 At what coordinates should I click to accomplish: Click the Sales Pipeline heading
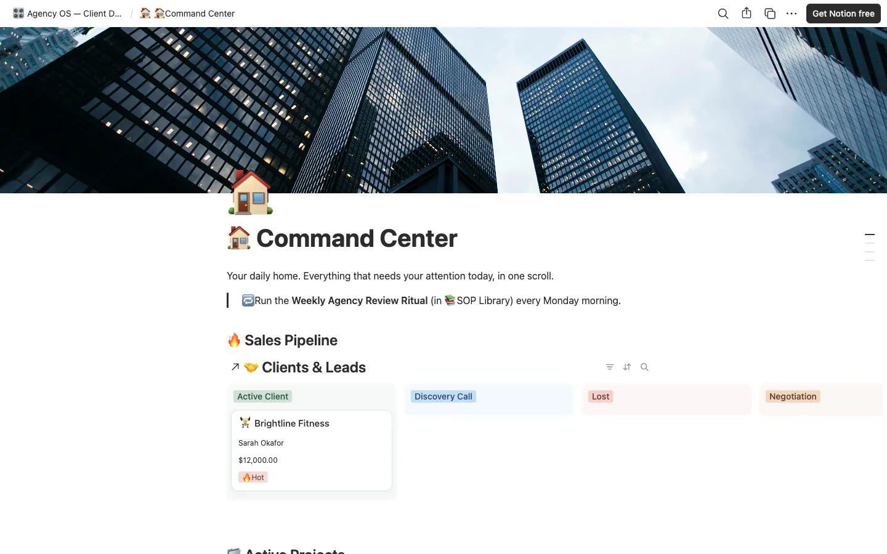pyautogui.click(x=282, y=340)
